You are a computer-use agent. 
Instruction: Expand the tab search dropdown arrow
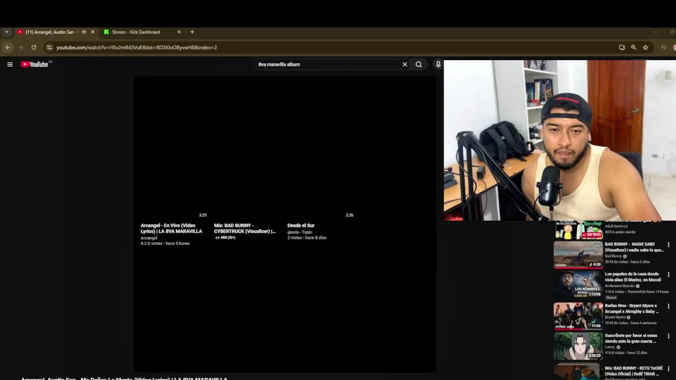coord(7,32)
